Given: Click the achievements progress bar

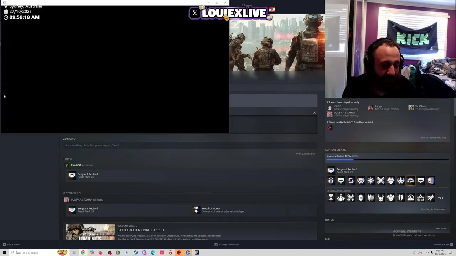Looking at the screenshot, I should pyautogui.click(x=387, y=160).
